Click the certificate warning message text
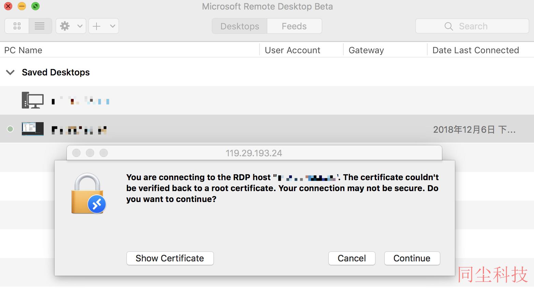Image resolution: width=534 pixels, height=288 pixels. [x=283, y=188]
